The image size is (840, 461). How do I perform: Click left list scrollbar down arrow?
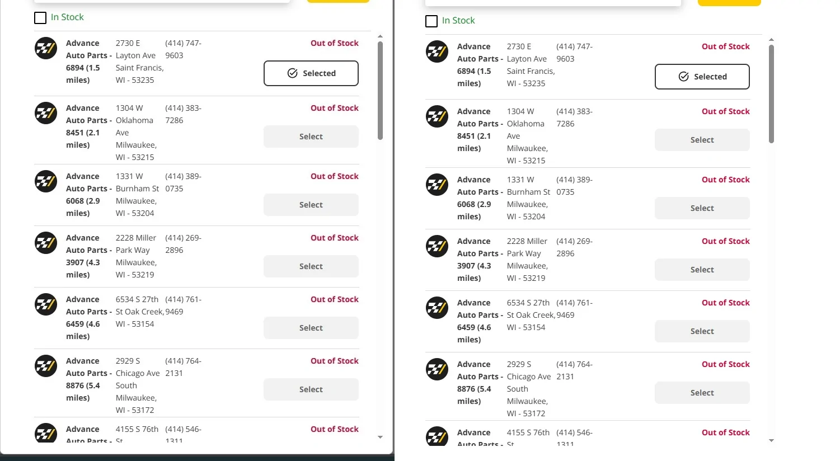pyautogui.click(x=380, y=437)
